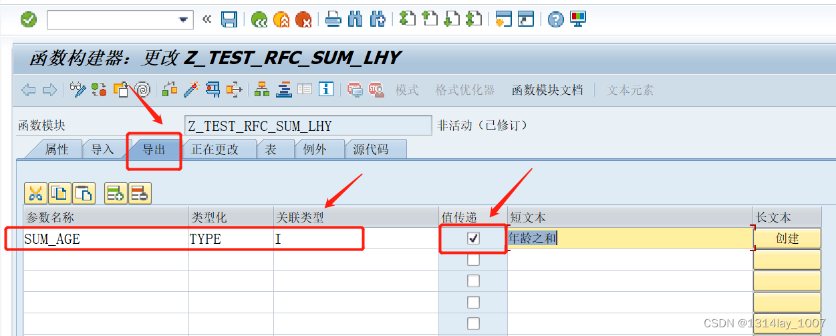
Task: Click the Generate Shortcut icon
Action: tap(527, 19)
